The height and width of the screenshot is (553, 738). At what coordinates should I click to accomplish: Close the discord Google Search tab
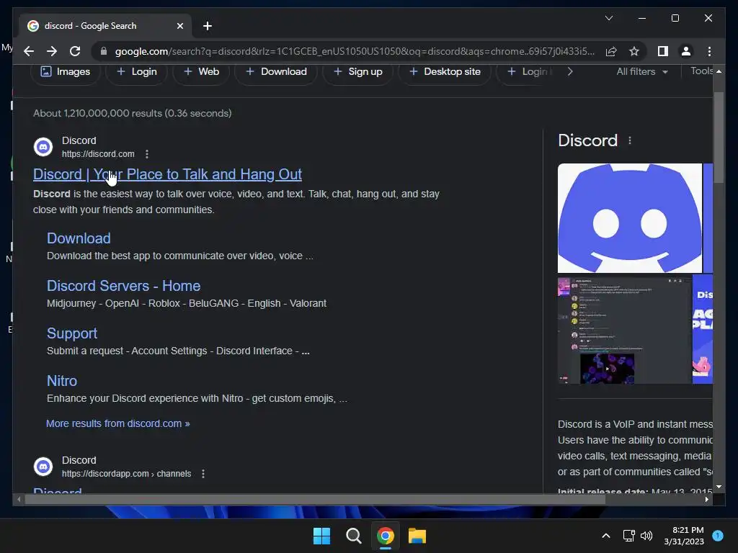click(x=179, y=26)
